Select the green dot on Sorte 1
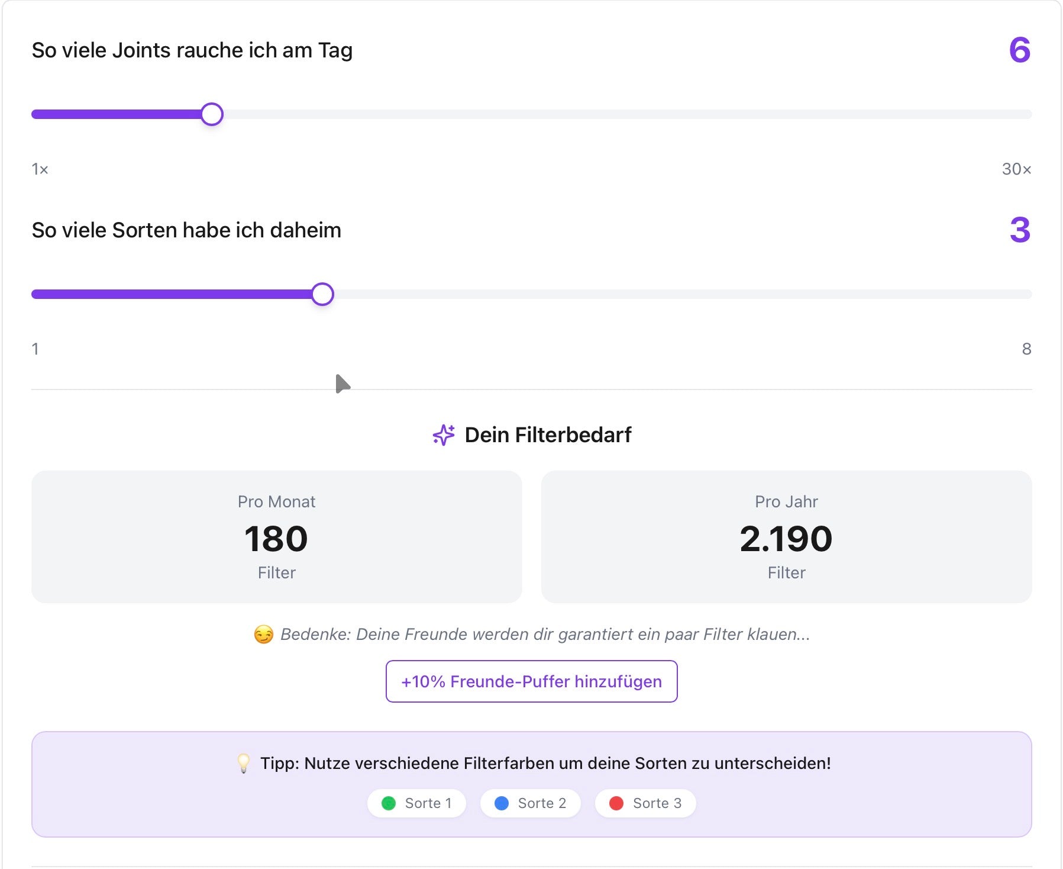This screenshot has width=1063, height=869. tap(389, 803)
